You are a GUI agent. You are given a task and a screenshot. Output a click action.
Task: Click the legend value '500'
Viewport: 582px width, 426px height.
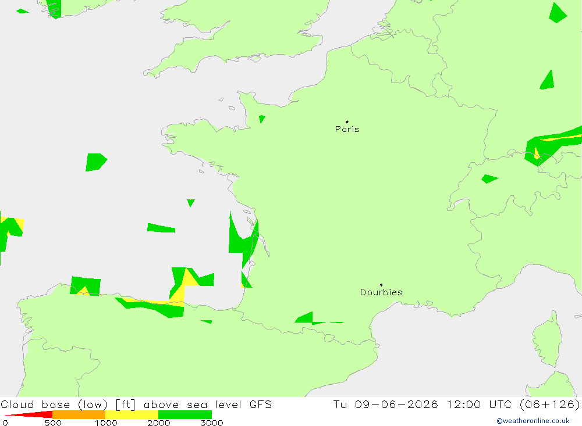coord(53,423)
